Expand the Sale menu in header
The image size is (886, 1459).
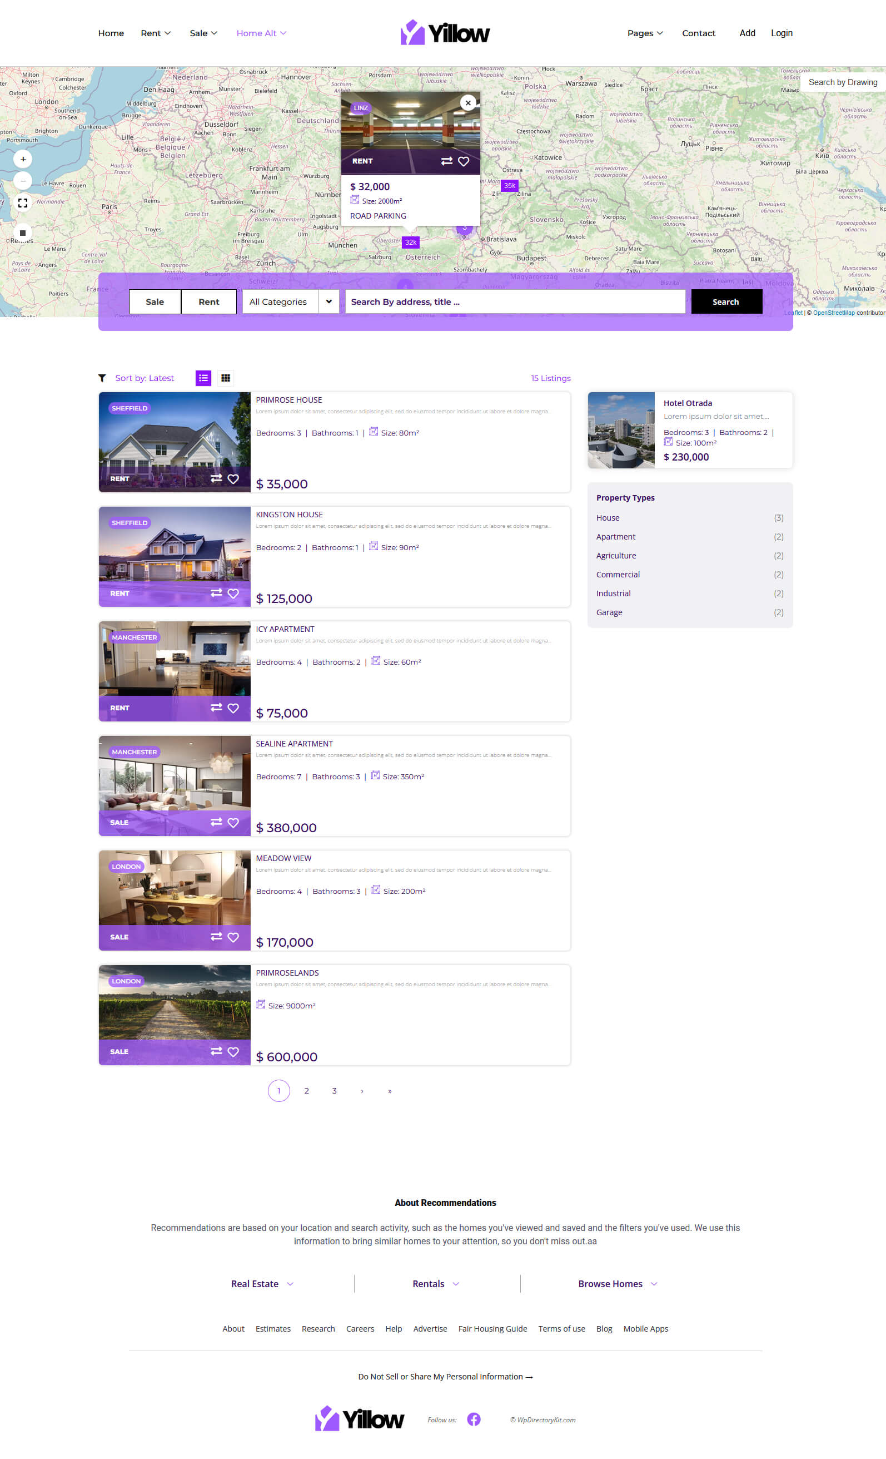203,33
